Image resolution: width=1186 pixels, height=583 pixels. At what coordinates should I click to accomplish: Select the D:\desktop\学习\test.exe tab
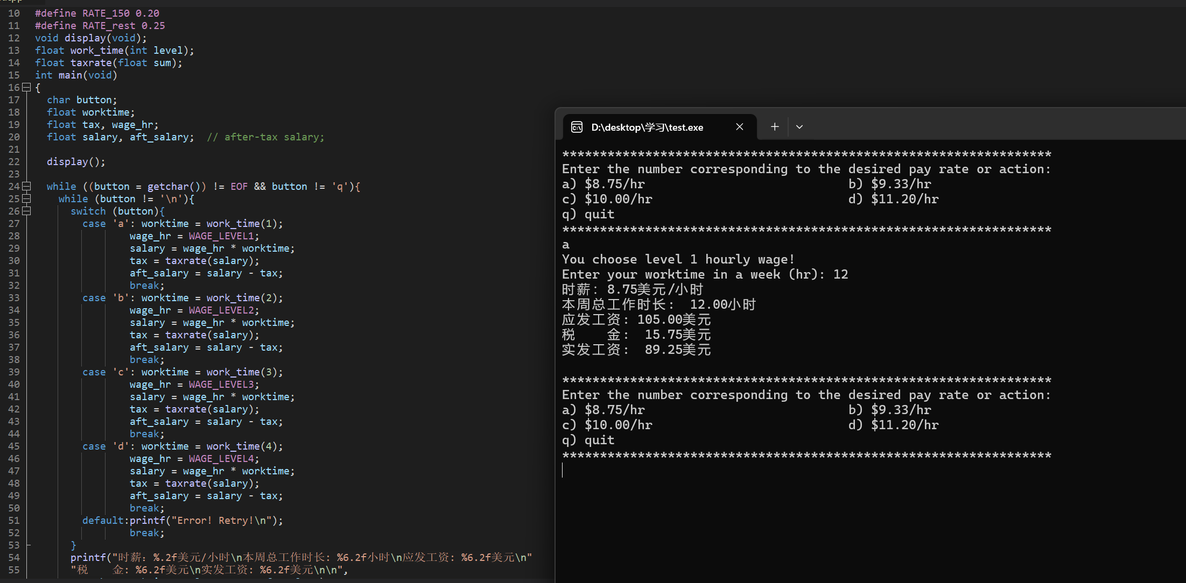tap(659, 127)
